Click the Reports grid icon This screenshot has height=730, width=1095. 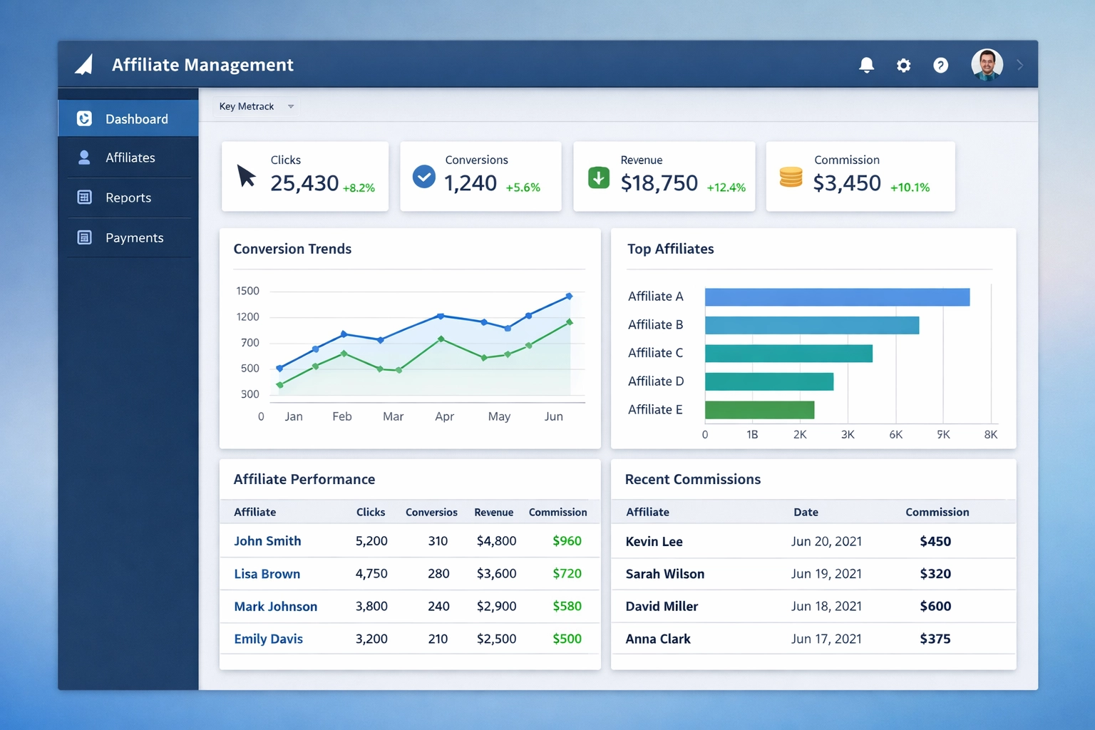84,197
